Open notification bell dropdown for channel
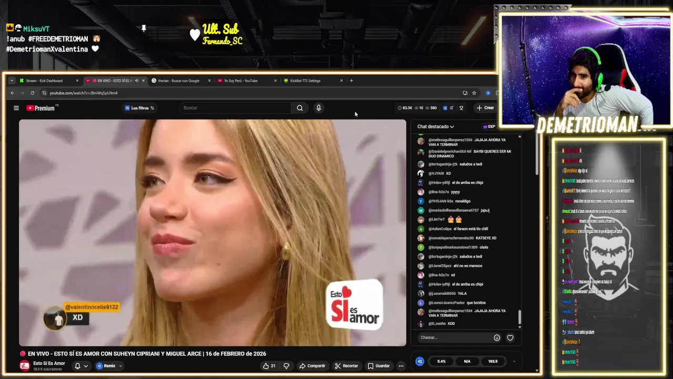The height and width of the screenshot is (379, 673). [x=80, y=366]
